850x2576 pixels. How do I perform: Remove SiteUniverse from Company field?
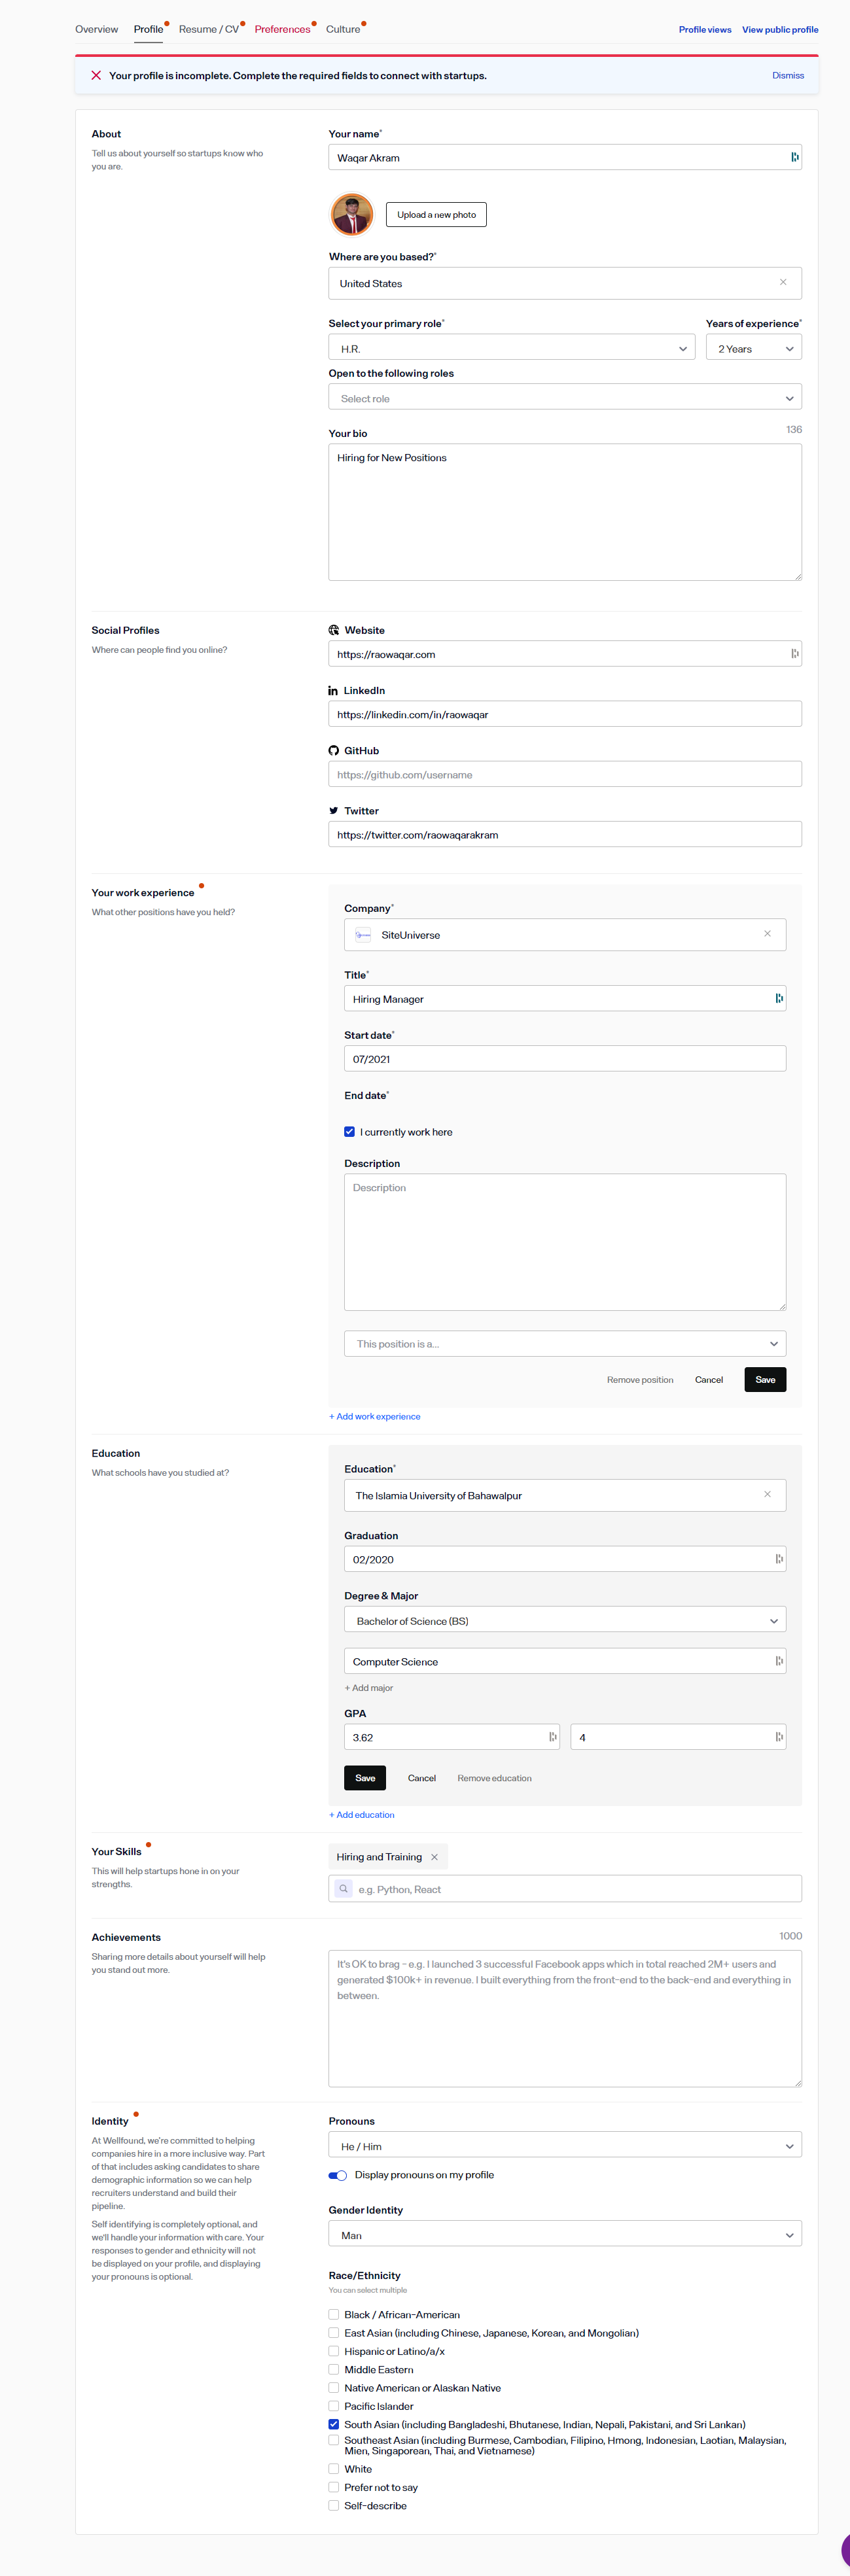tap(767, 934)
